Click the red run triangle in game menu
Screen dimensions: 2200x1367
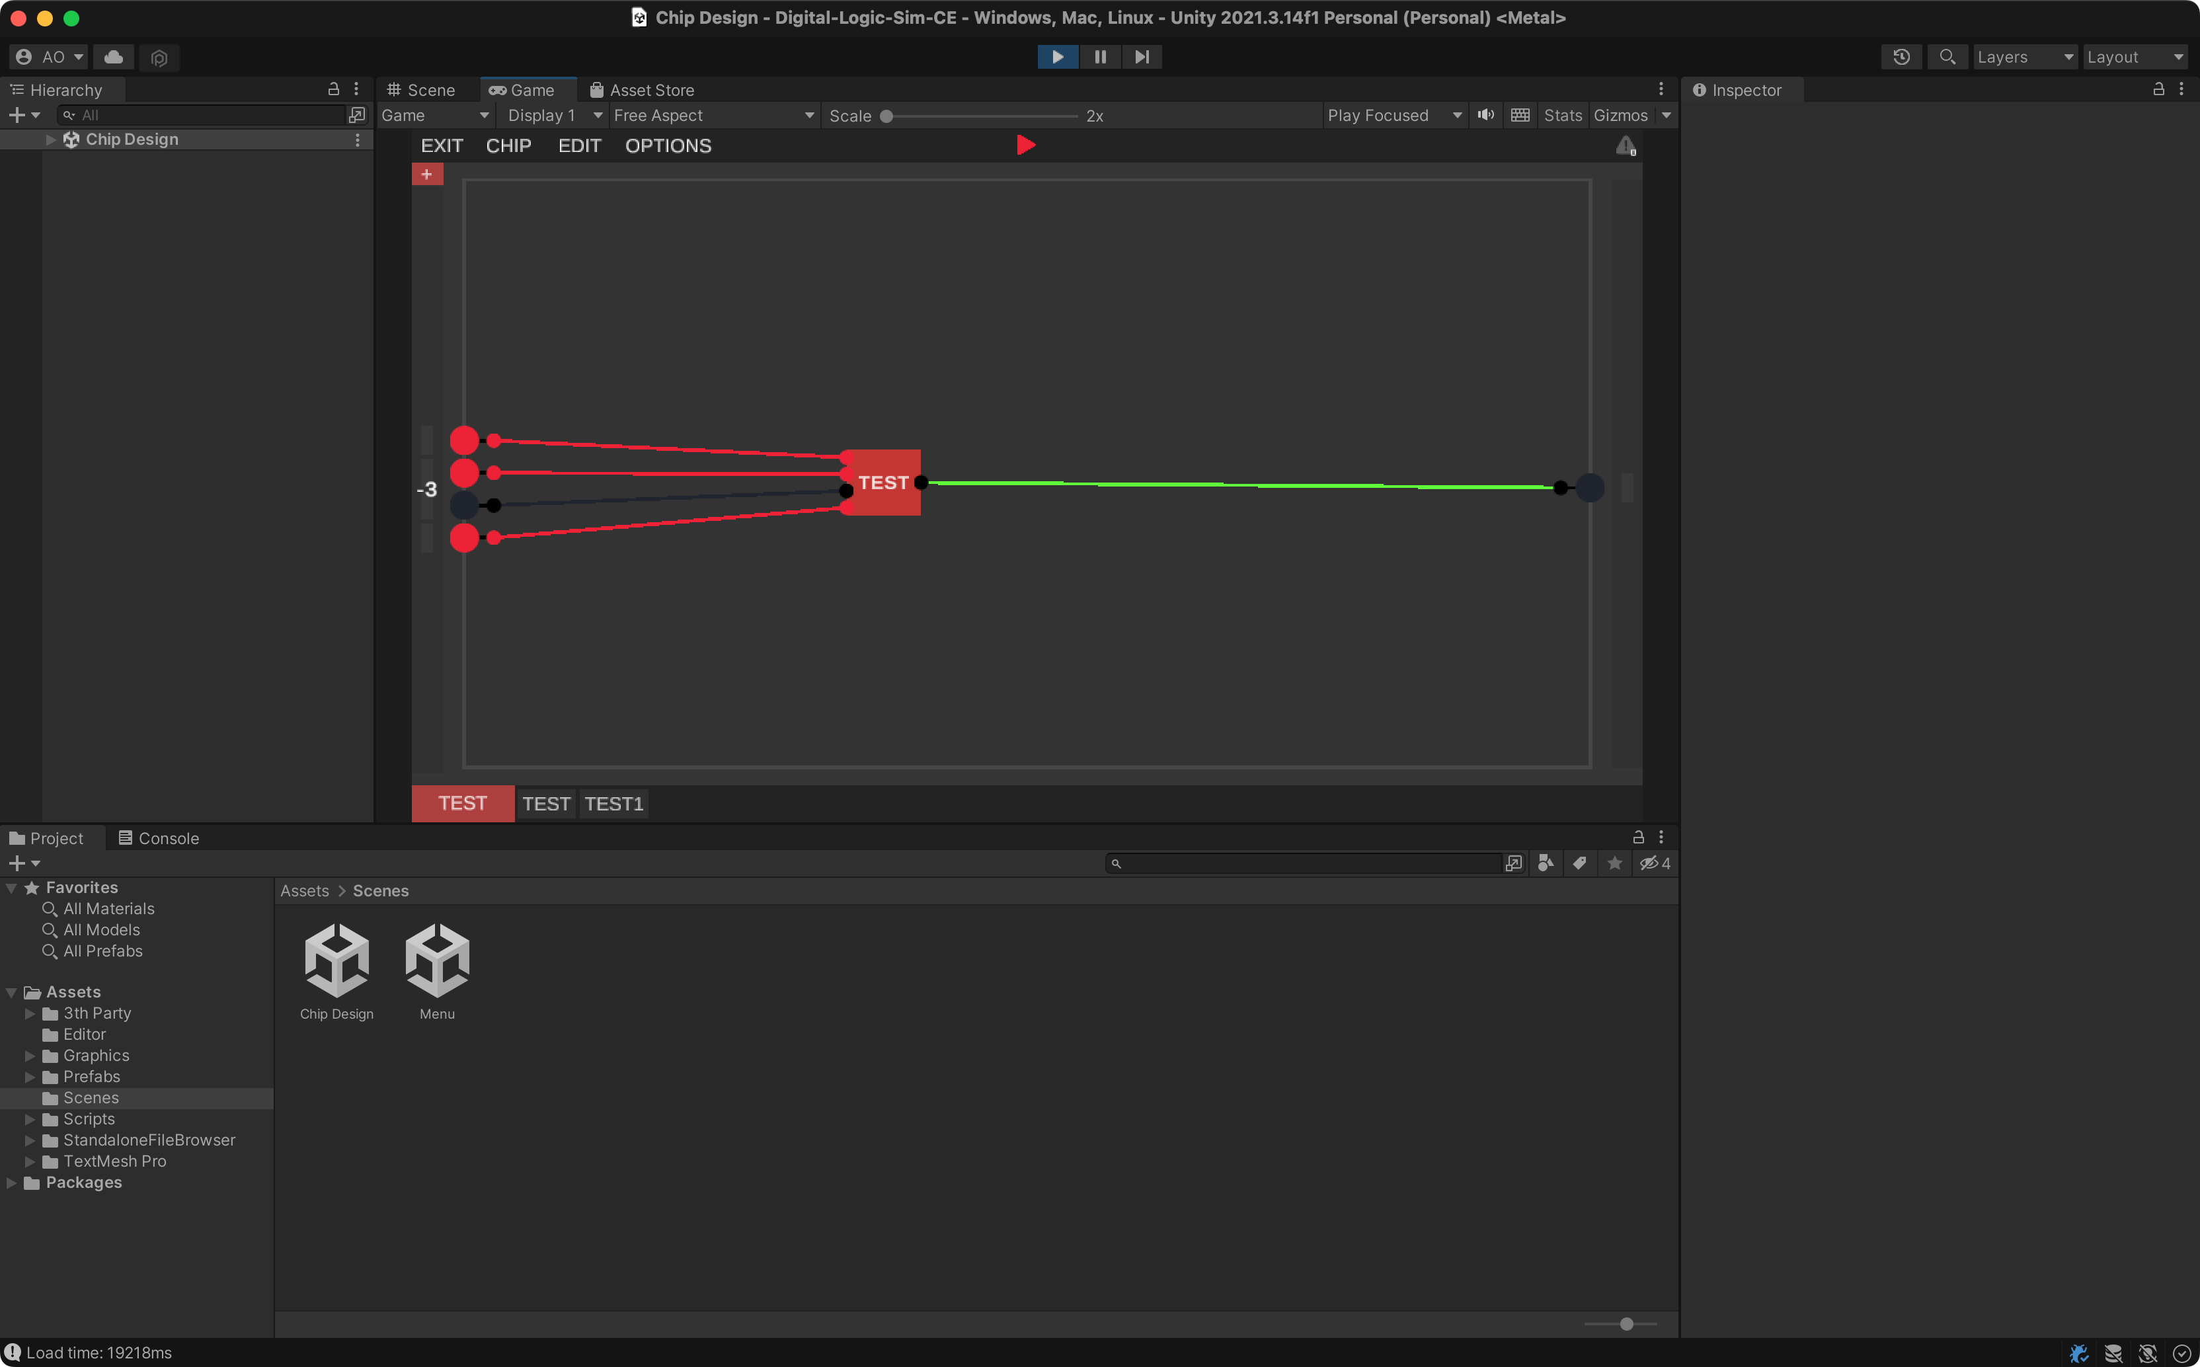point(1025,145)
